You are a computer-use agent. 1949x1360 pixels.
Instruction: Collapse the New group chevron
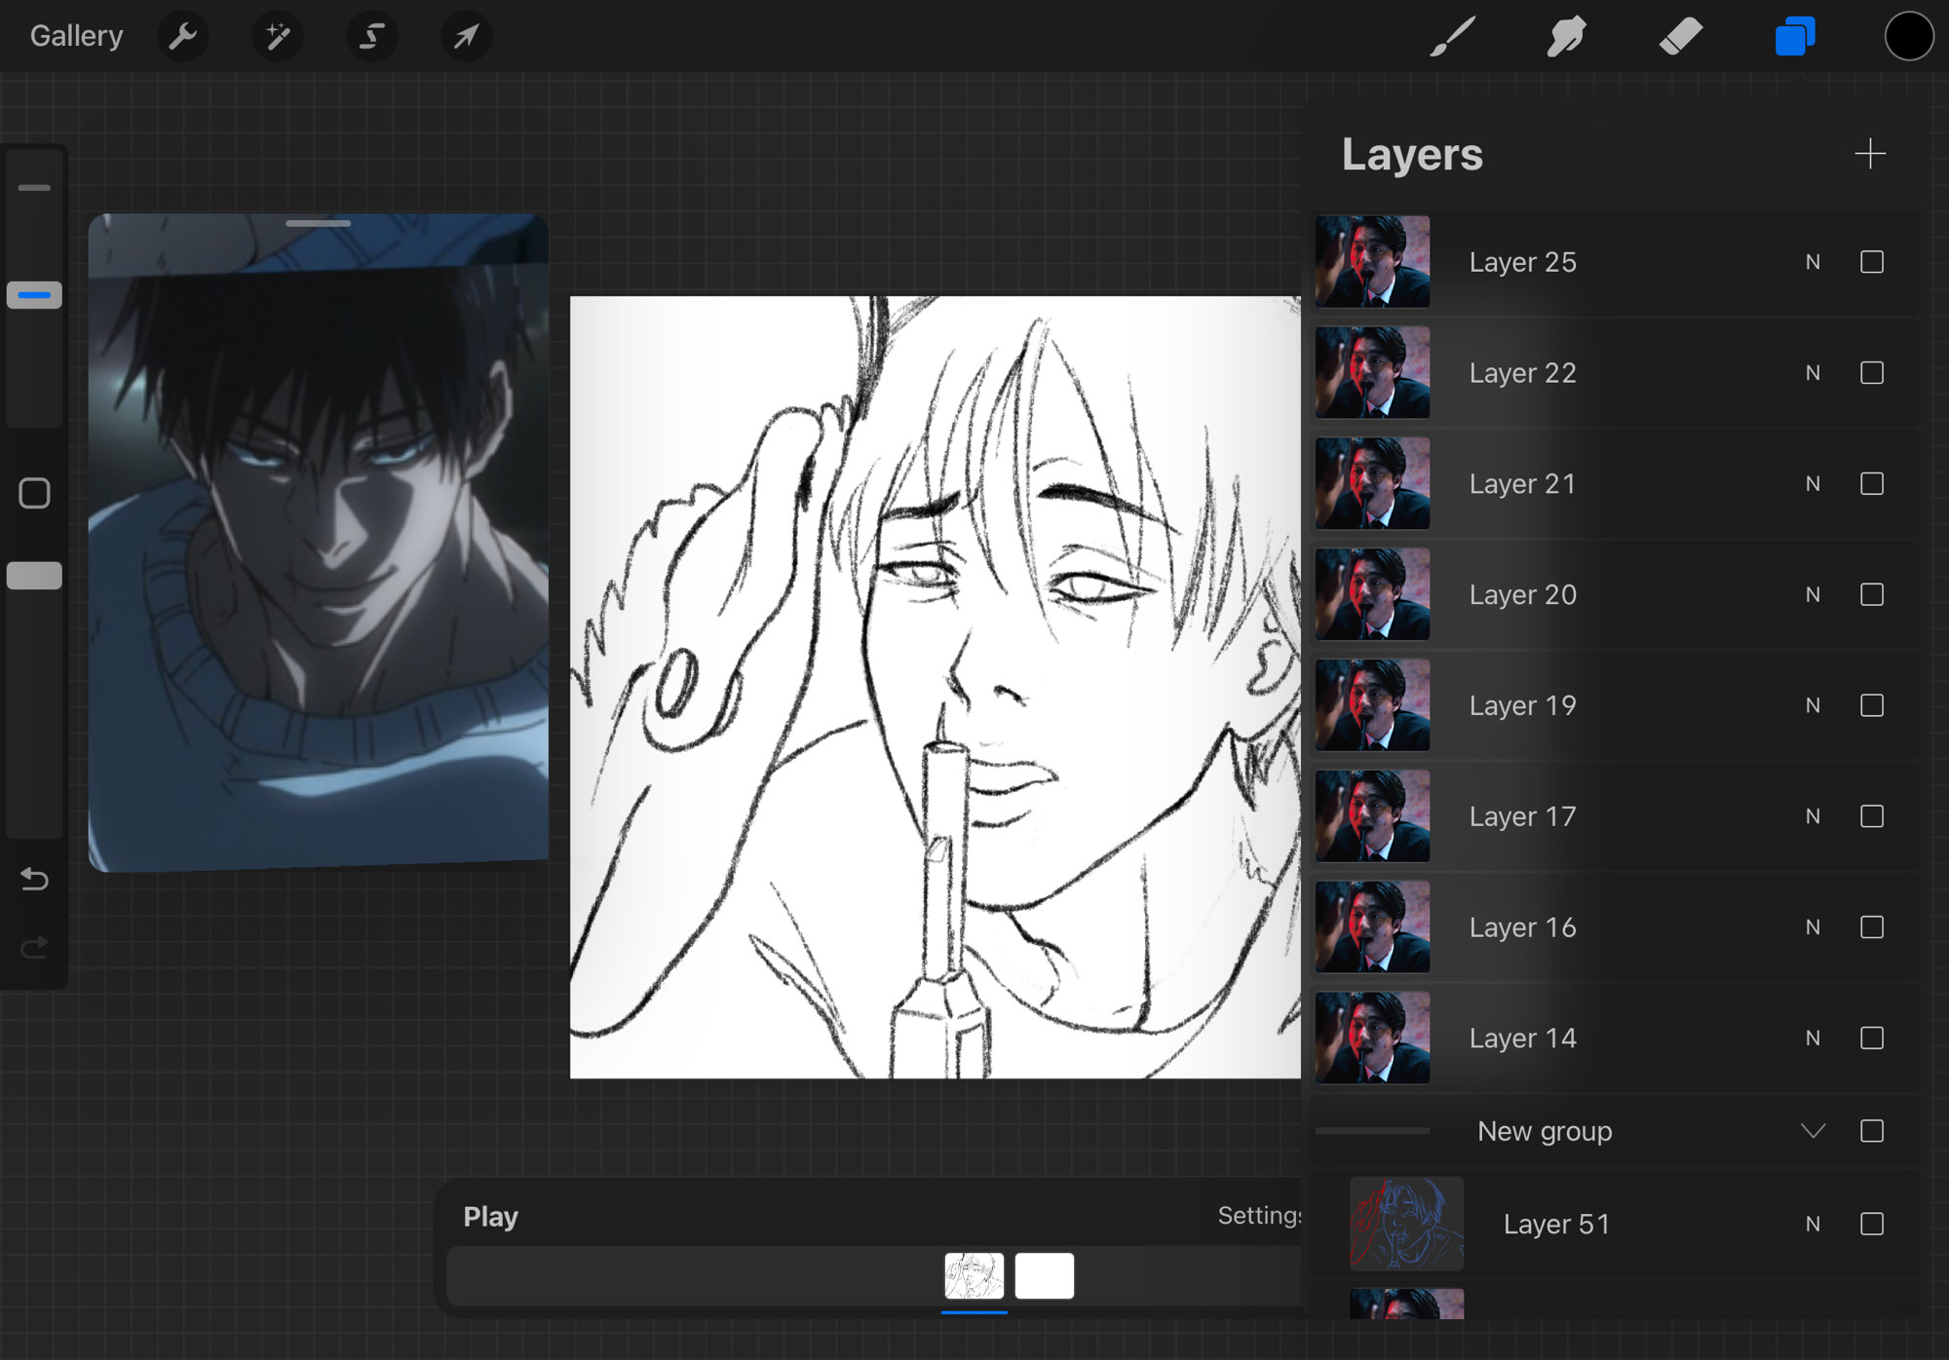click(x=1813, y=1131)
